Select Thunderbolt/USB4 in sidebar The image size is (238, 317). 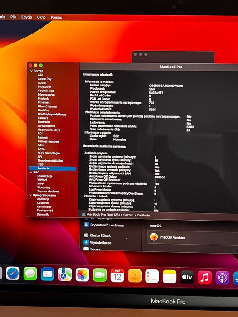click(x=50, y=161)
